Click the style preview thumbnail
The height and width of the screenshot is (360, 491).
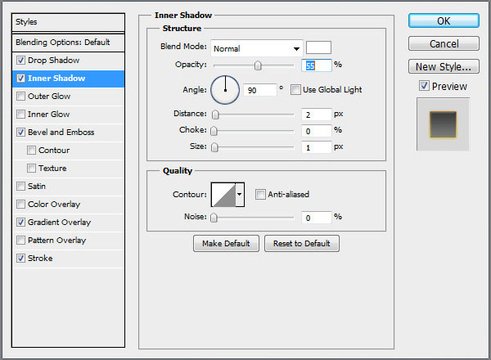click(442, 124)
